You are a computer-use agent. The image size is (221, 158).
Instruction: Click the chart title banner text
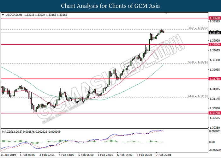click(x=110, y=6)
